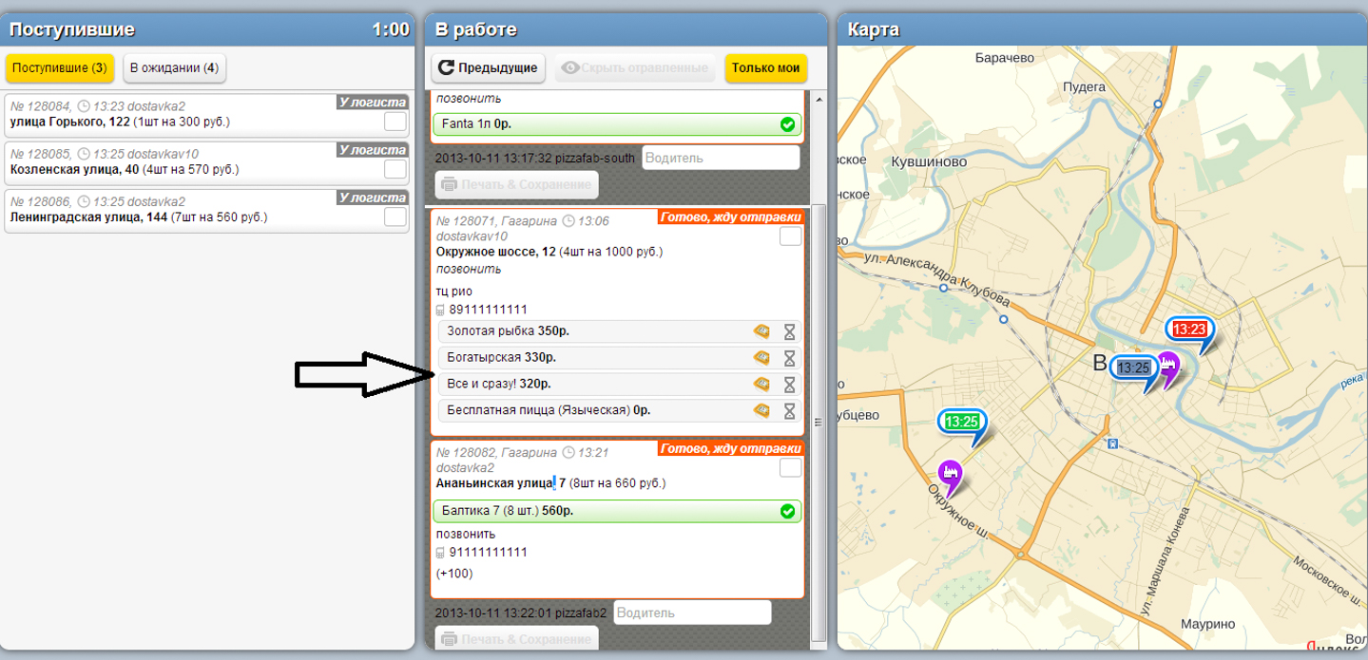Select green 13:25 map marker
Viewport: 1368px width, 660px height.
click(961, 422)
